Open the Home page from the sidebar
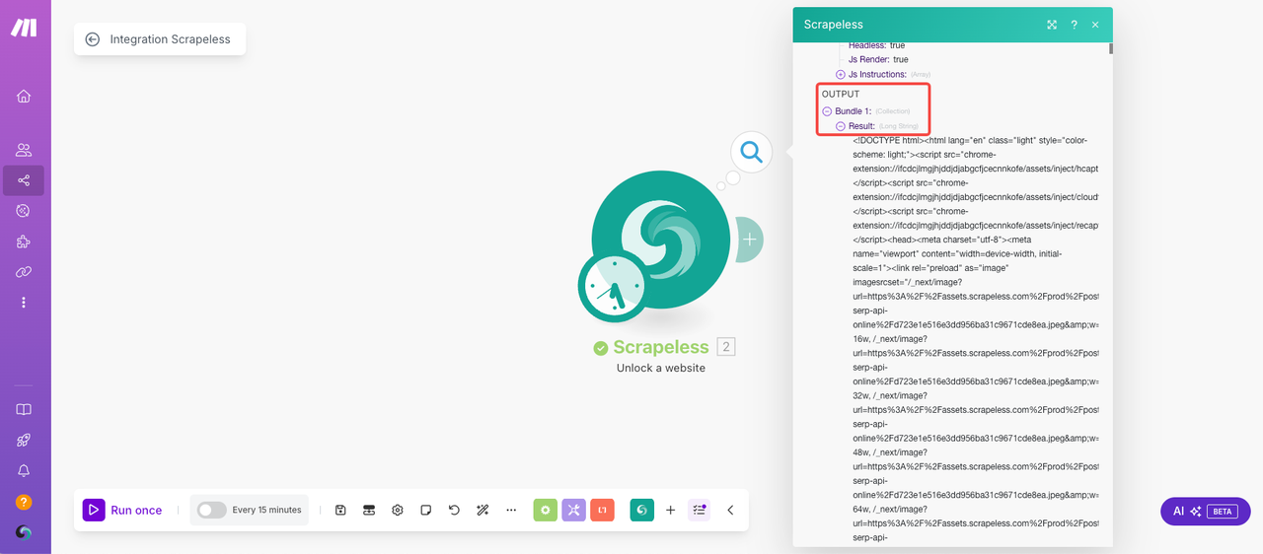The height and width of the screenshot is (554, 1263). click(24, 96)
